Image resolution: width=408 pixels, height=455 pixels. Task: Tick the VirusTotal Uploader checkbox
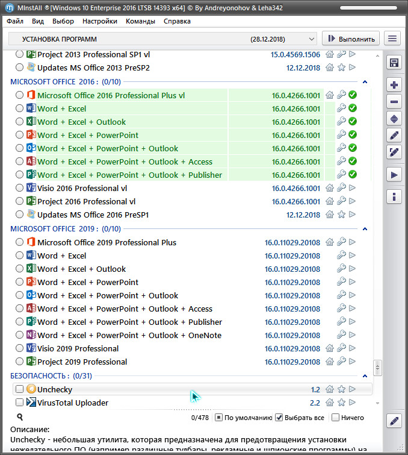(x=20, y=403)
